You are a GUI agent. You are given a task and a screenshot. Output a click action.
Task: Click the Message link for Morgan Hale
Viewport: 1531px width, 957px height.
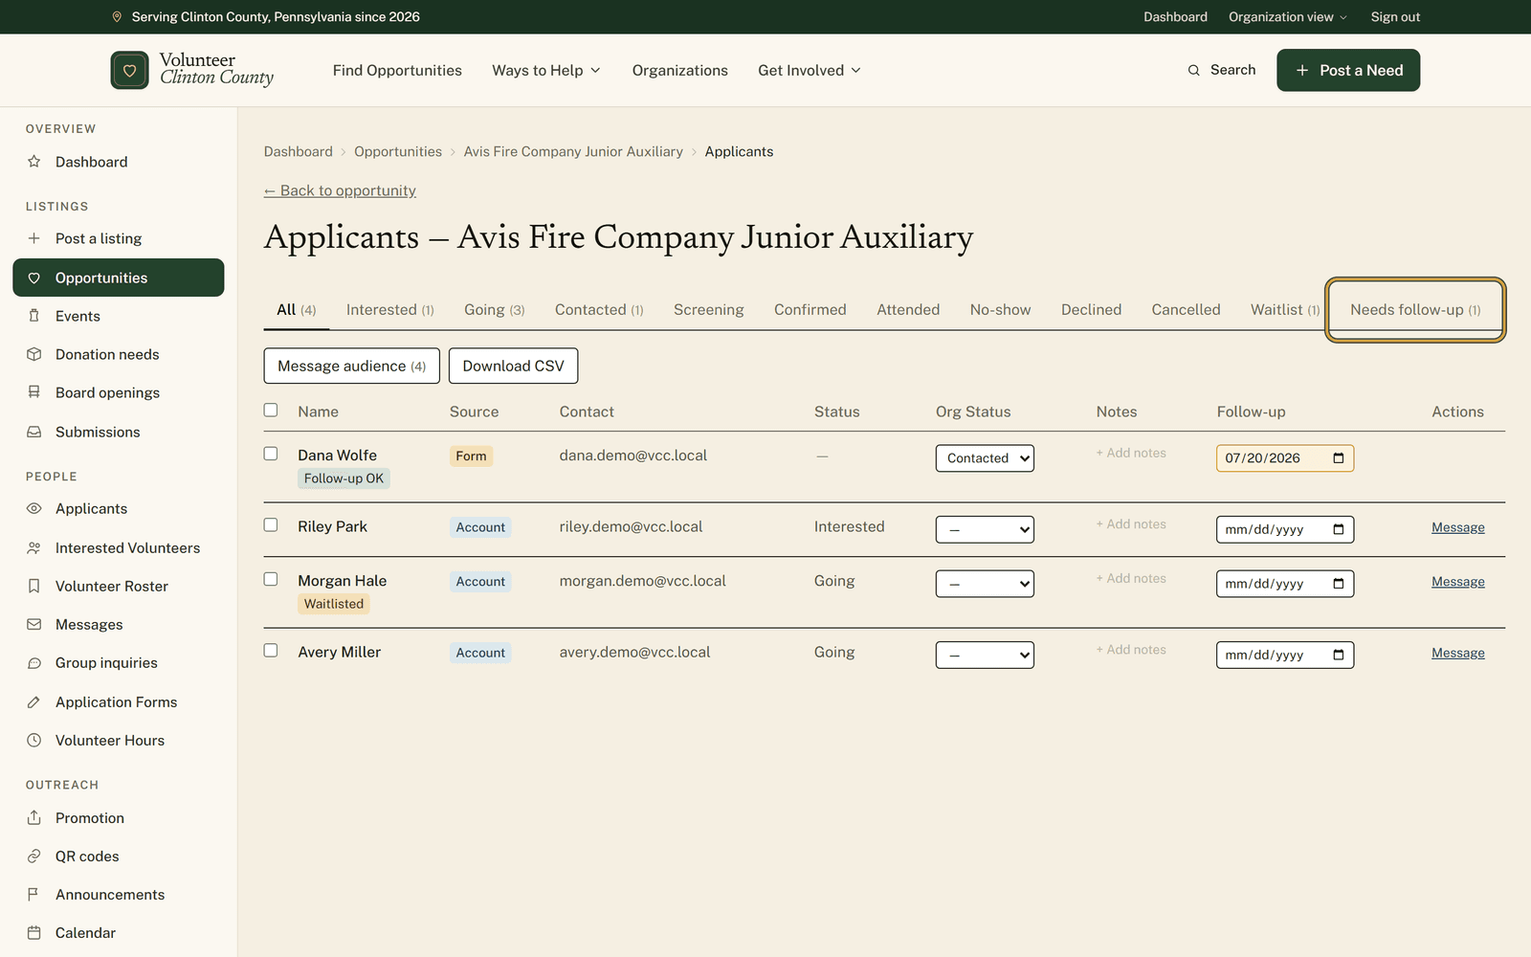1458,582
